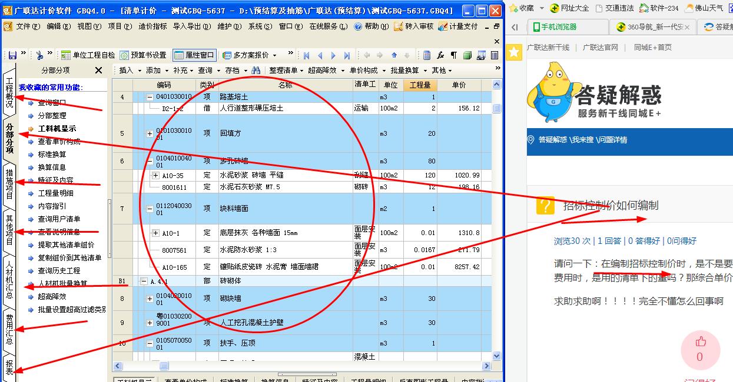
Task: Click the scissors cut icon
Action: click(39, 55)
